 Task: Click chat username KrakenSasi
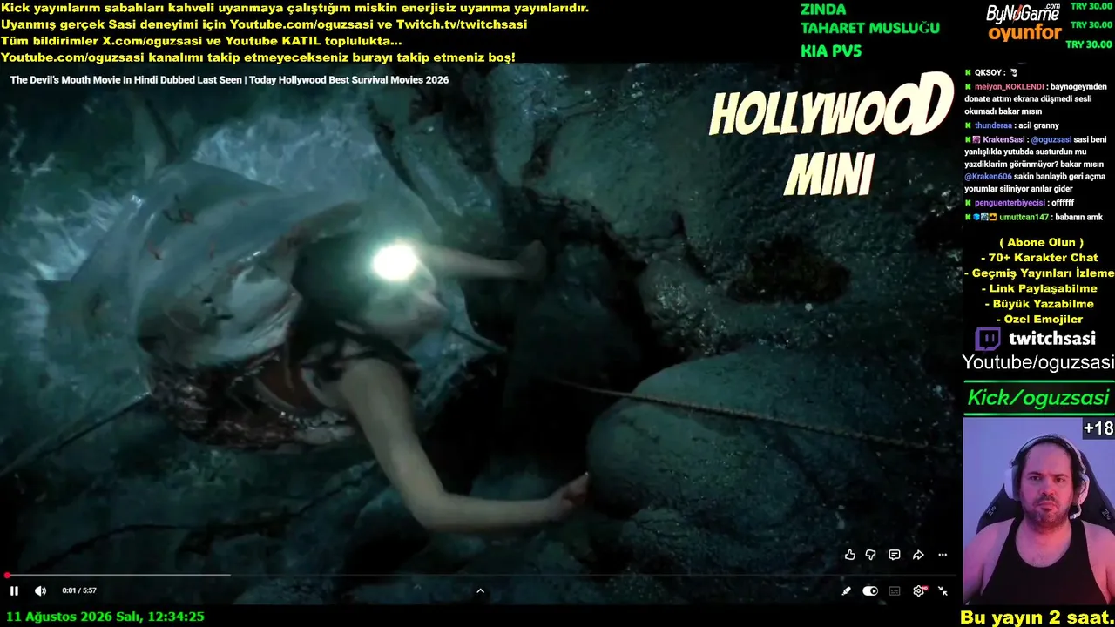[1003, 139]
